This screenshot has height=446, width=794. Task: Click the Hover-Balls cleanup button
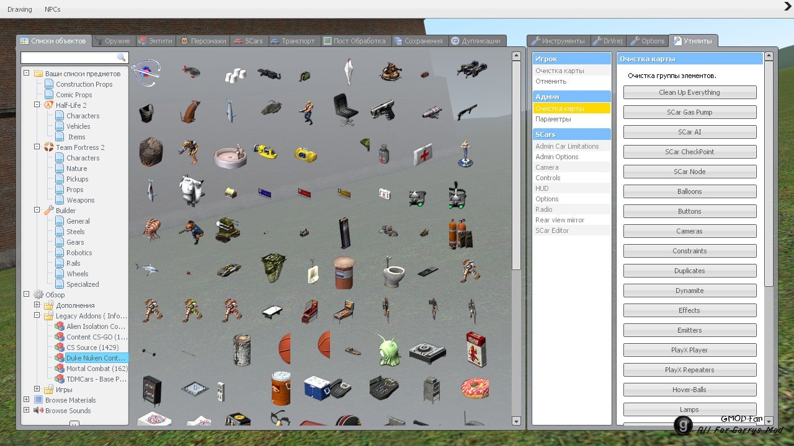(690, 390)
